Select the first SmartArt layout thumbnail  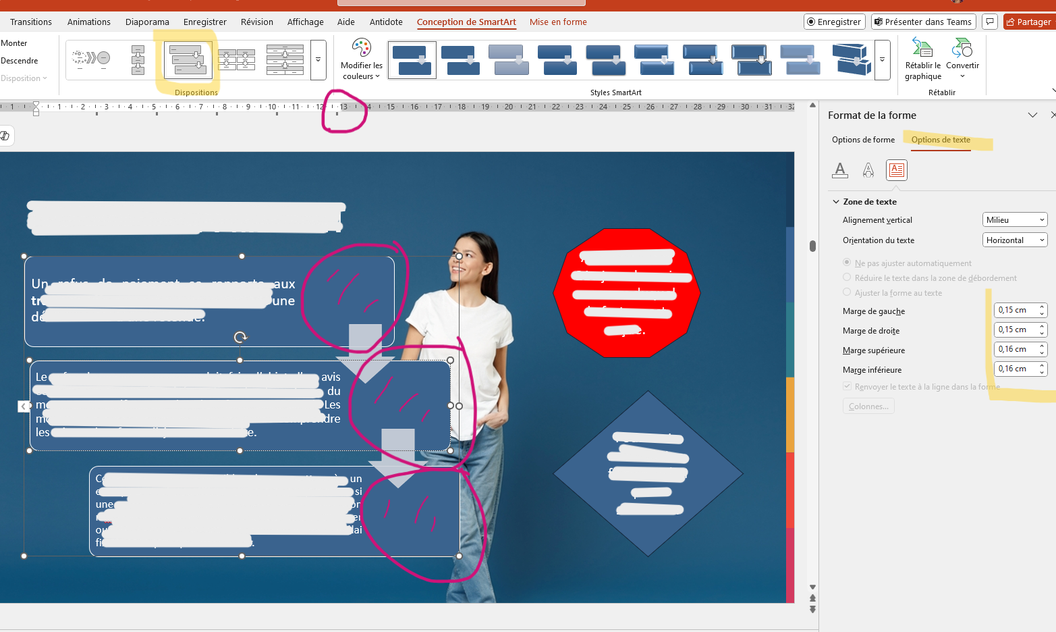[x=92, y=59]
